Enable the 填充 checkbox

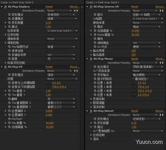tap(133, 39)
